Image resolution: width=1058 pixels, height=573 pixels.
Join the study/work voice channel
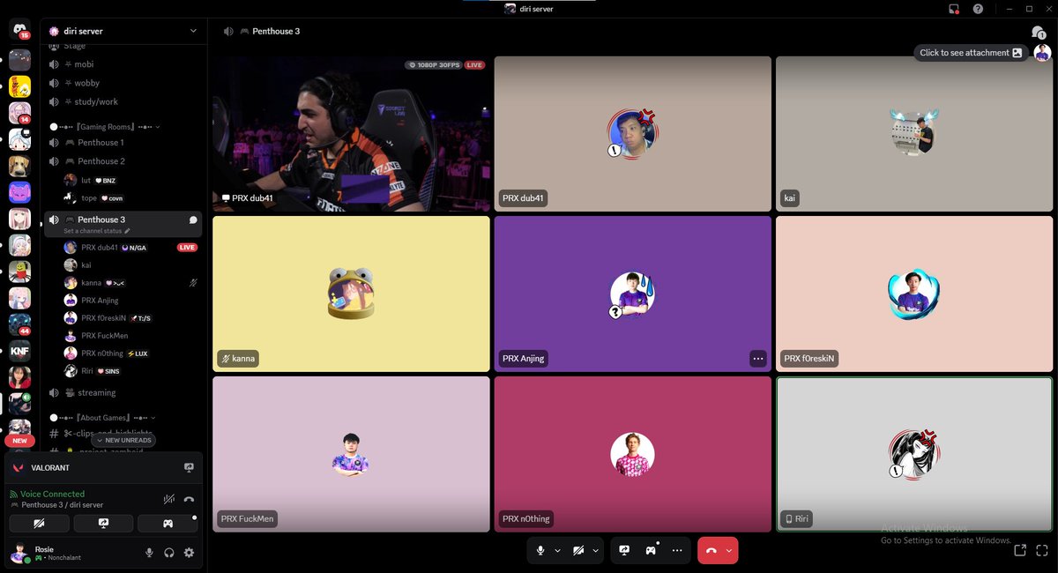point(124,101)
